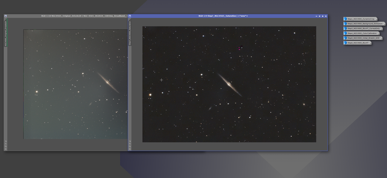Open Step1_NGC4565_DynamicCrop process icon

pos(360,19)
